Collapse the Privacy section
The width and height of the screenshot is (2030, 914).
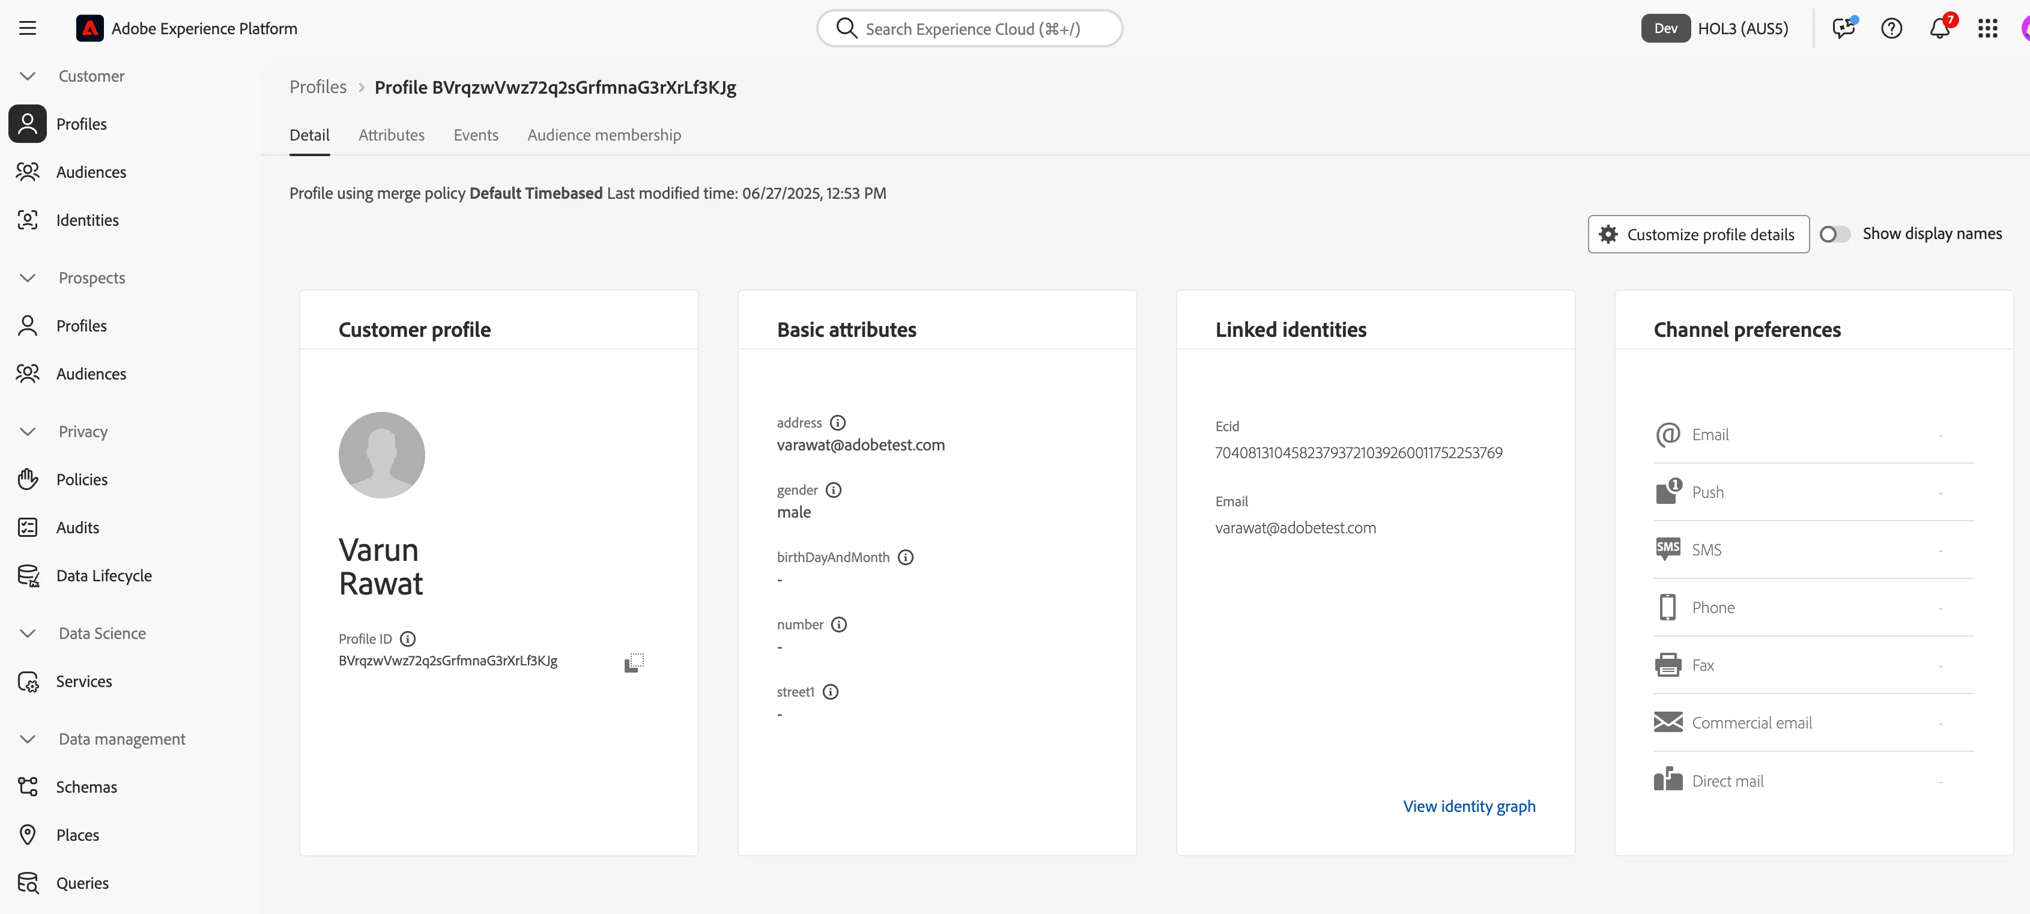tap(28, 432)
